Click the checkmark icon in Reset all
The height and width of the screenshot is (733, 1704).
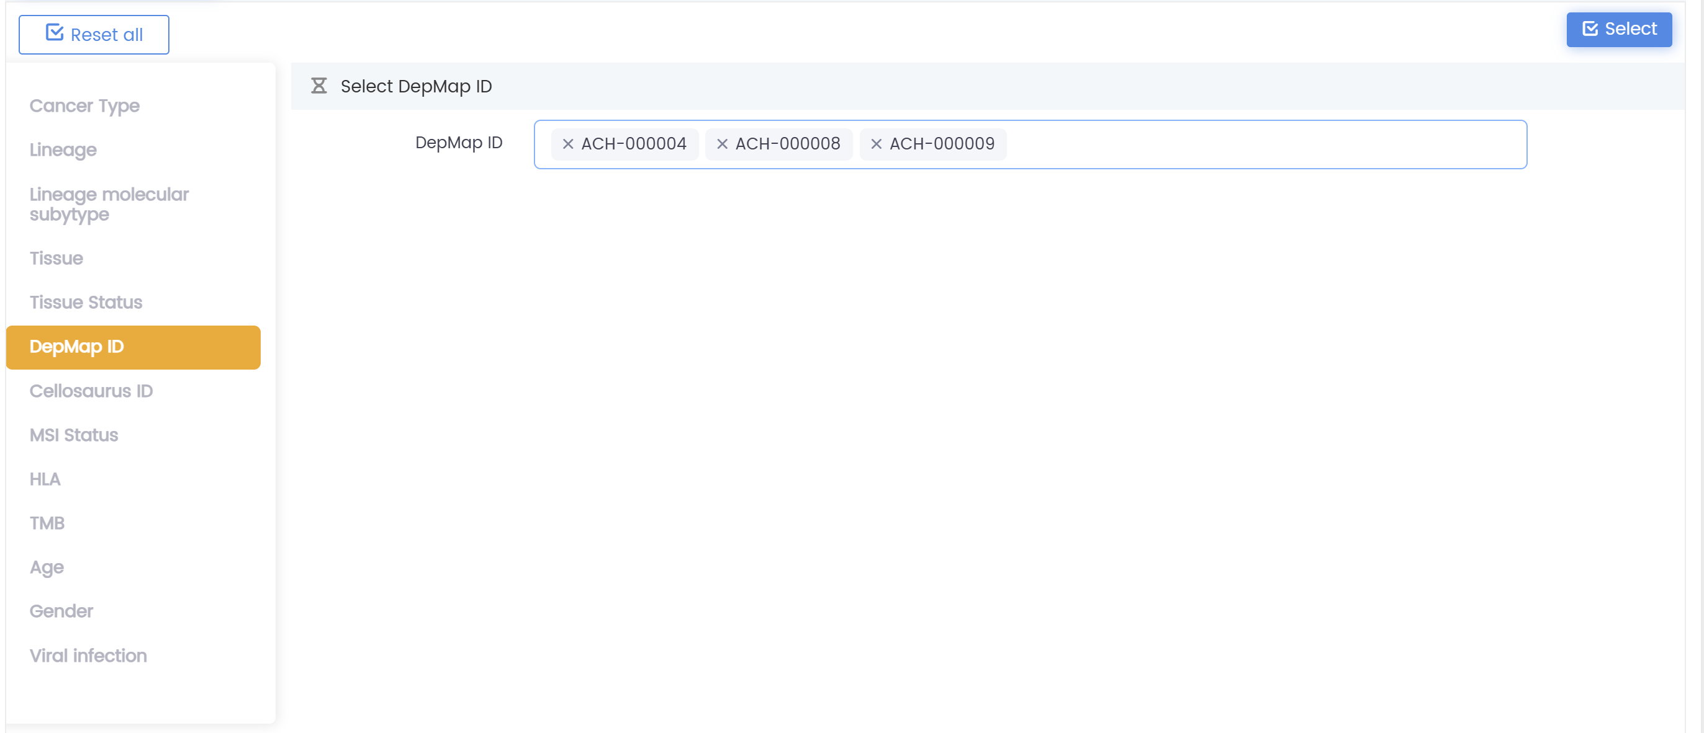point(54,33)
